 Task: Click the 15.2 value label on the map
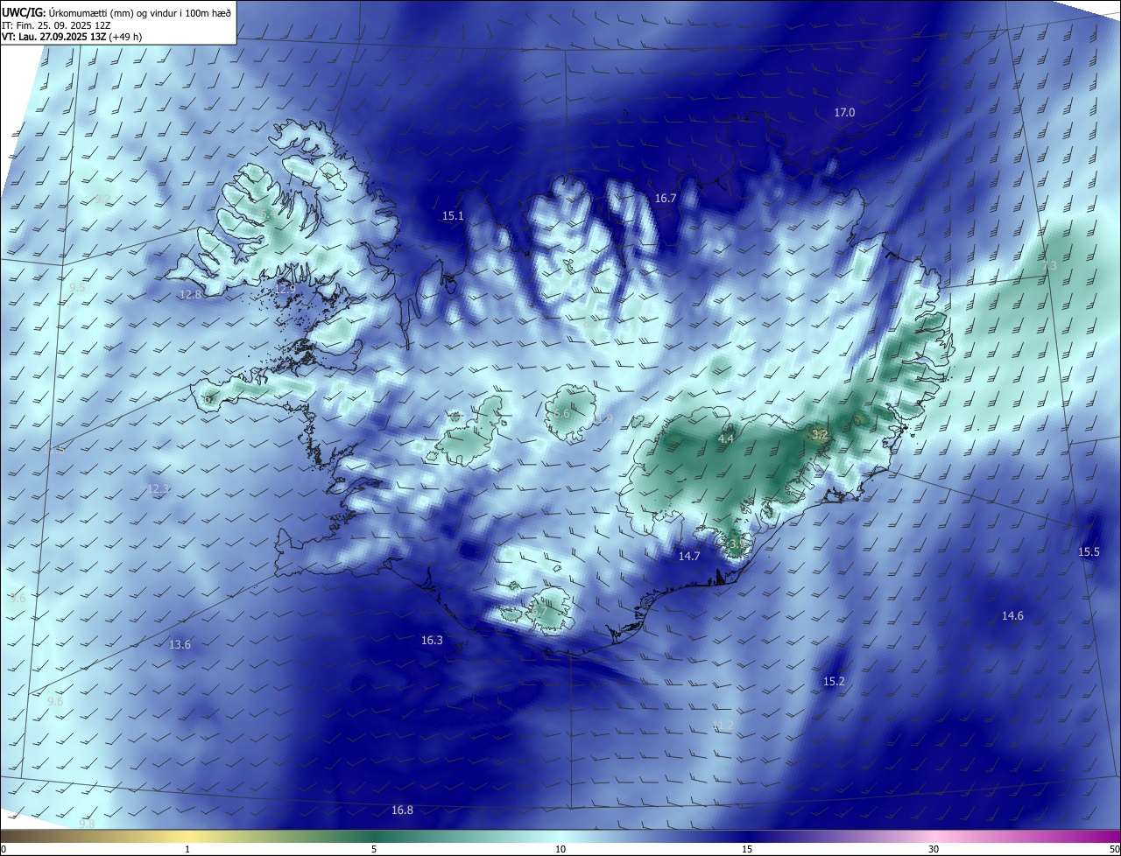tap(834, 681)
